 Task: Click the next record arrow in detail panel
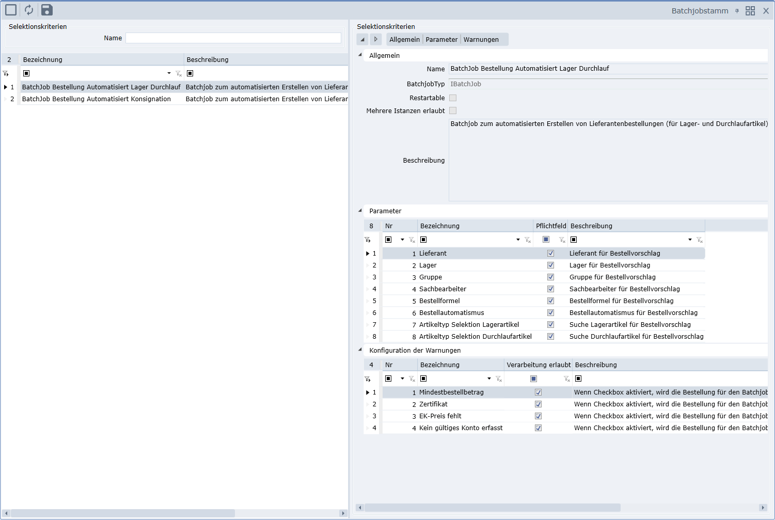(x=376, y=39)
